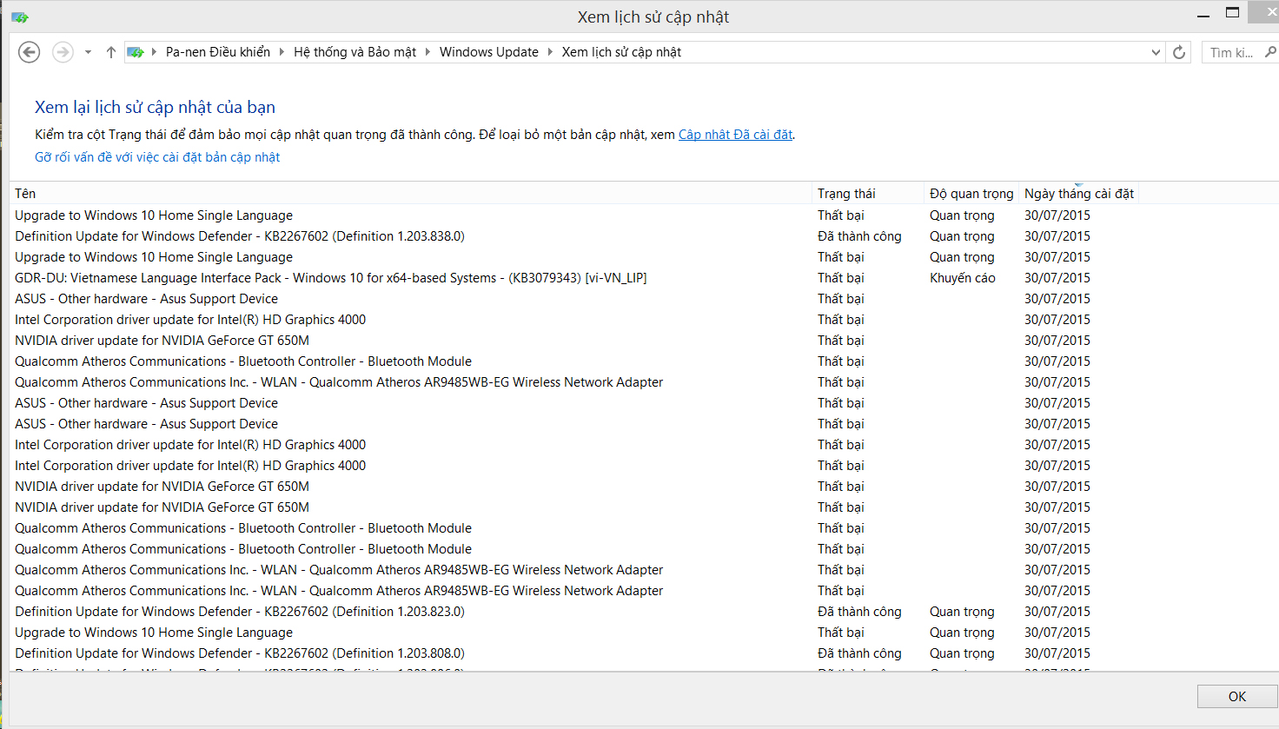Viewport: 1279px width, 729px height.
Task: Expand the address bar history dropdown
Action: point(1156,52)
